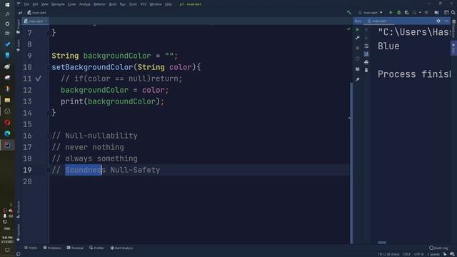
Task: Click the main.dart breadcrumb in the navigation bar
Action: tap(37, 13)
